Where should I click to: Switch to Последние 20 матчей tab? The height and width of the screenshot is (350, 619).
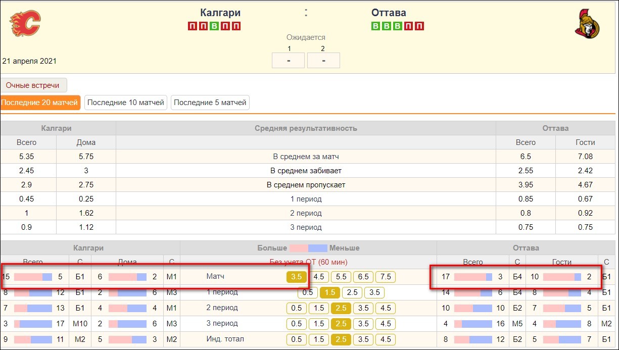point(40,103)
